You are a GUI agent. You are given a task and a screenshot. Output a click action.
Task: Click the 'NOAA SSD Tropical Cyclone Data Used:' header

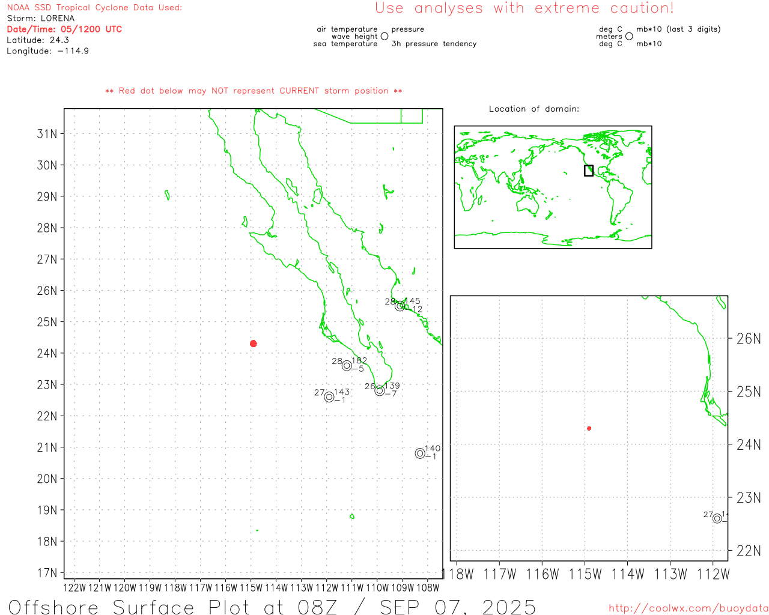94,8
